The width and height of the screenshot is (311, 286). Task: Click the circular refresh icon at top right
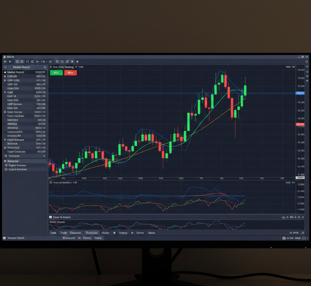pyautogui.click(x=306, y=62)
